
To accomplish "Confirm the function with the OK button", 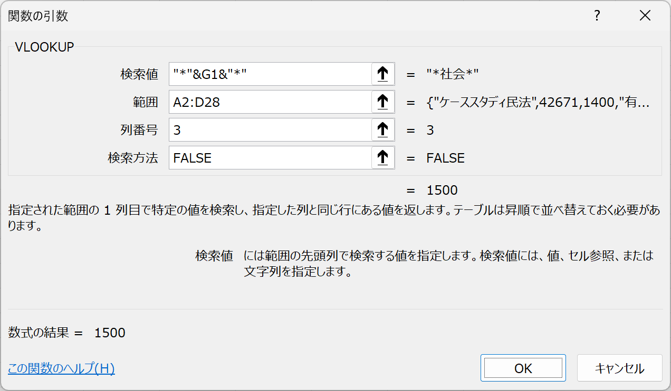I will point(523,368).
